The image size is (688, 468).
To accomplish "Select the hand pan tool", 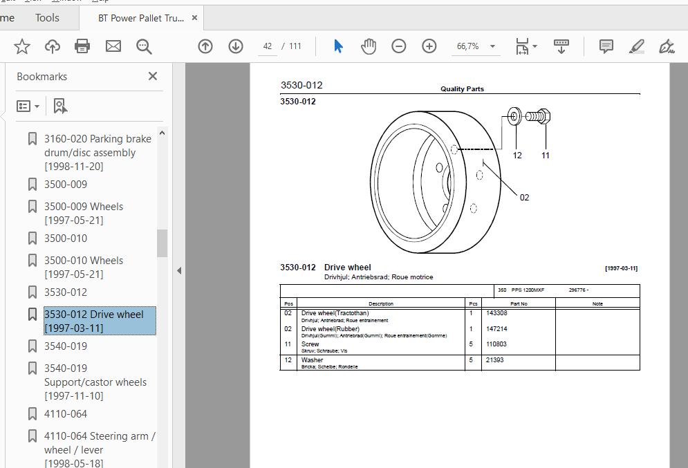I will coord(369,46).
